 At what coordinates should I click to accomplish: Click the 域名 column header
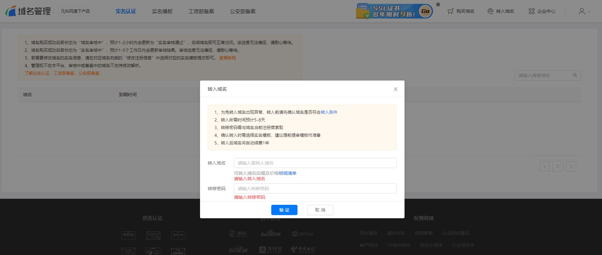27,95
